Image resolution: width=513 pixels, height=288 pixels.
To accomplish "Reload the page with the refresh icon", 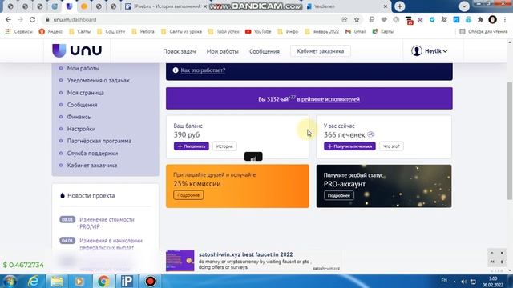I will (32, 19).
